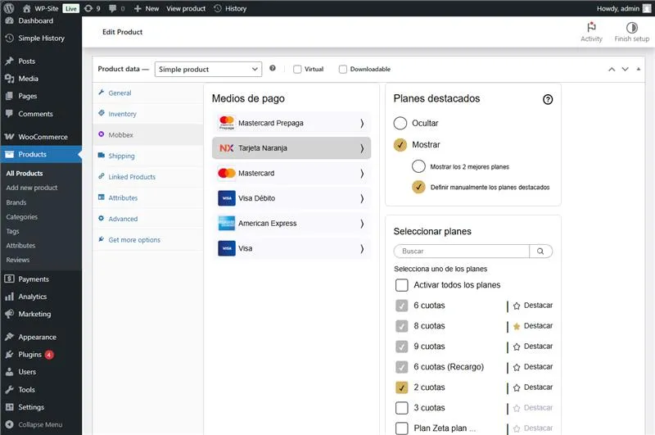Select the Mostrar radio option

coord(400,144)
